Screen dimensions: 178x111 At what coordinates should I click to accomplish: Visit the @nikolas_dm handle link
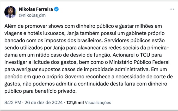pos(32,15)
